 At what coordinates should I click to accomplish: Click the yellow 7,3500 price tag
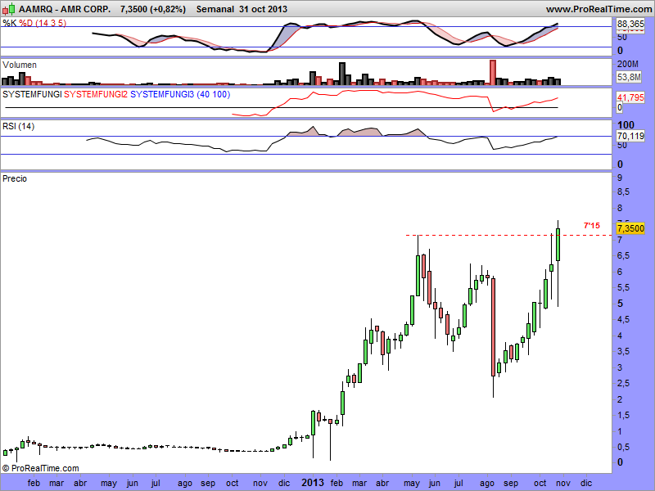(x=631, y=228)
